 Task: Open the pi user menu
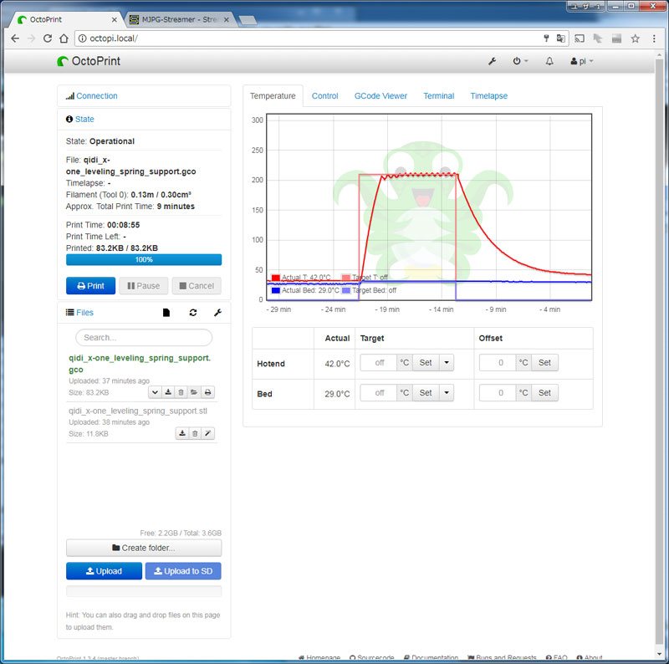(581, 61)
